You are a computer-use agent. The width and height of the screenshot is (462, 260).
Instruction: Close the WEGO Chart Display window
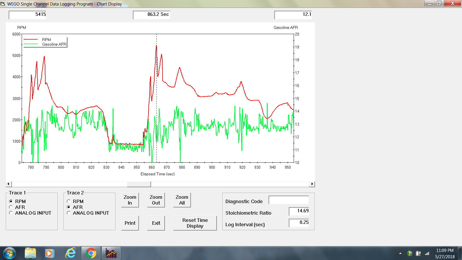tap(452, 3)
